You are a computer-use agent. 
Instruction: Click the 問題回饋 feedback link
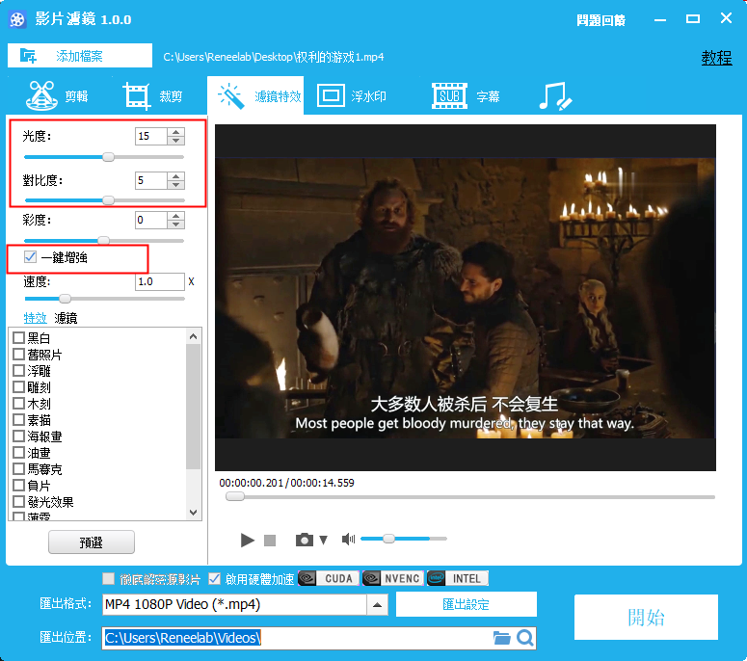[x=600, y=20]
